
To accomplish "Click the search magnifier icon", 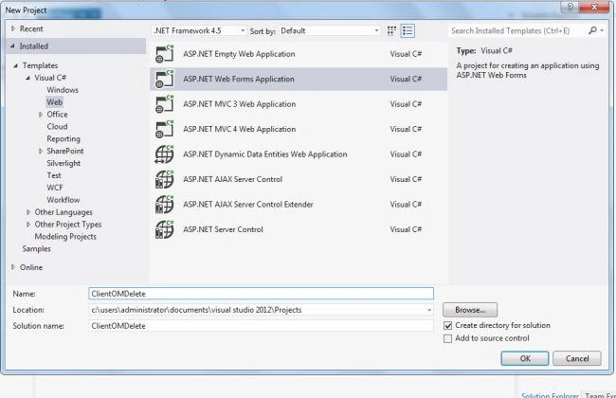I will point(592,30).
